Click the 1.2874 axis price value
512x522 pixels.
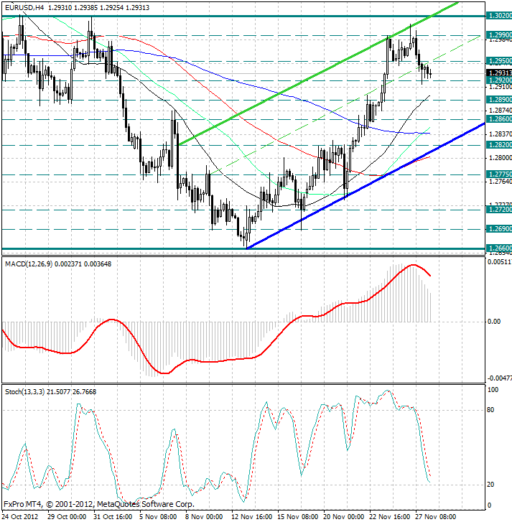(500, 111)
